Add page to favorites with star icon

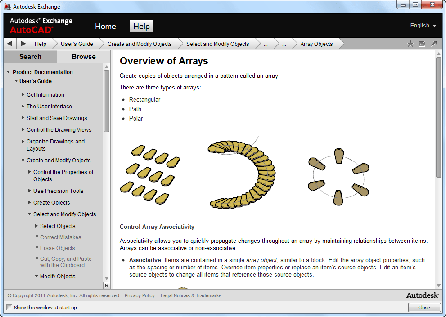pyautogui.click(x=410, y=44)
